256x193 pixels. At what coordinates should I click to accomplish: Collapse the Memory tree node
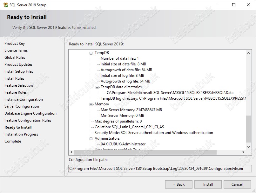pos(91,104)
